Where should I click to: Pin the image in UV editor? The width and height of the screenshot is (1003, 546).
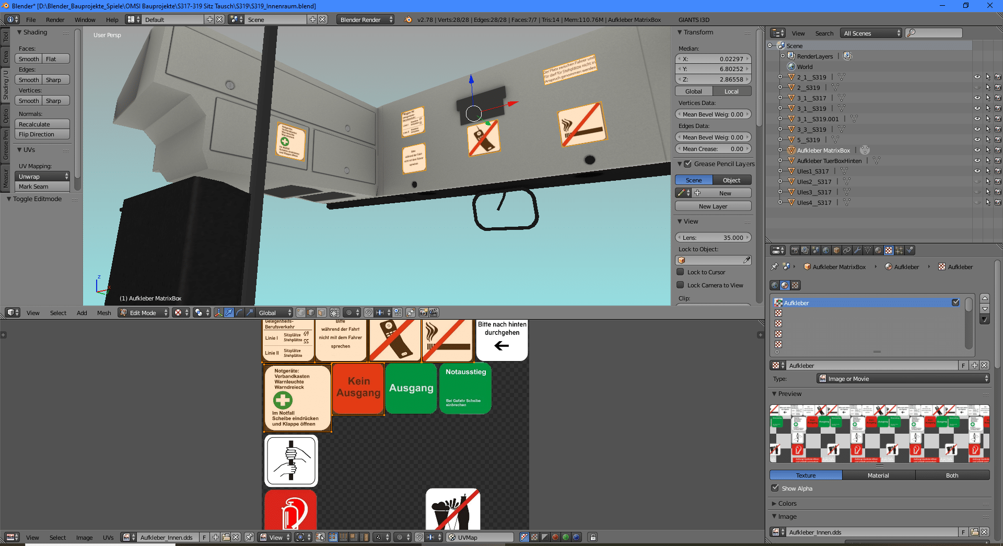pos(249,537)
